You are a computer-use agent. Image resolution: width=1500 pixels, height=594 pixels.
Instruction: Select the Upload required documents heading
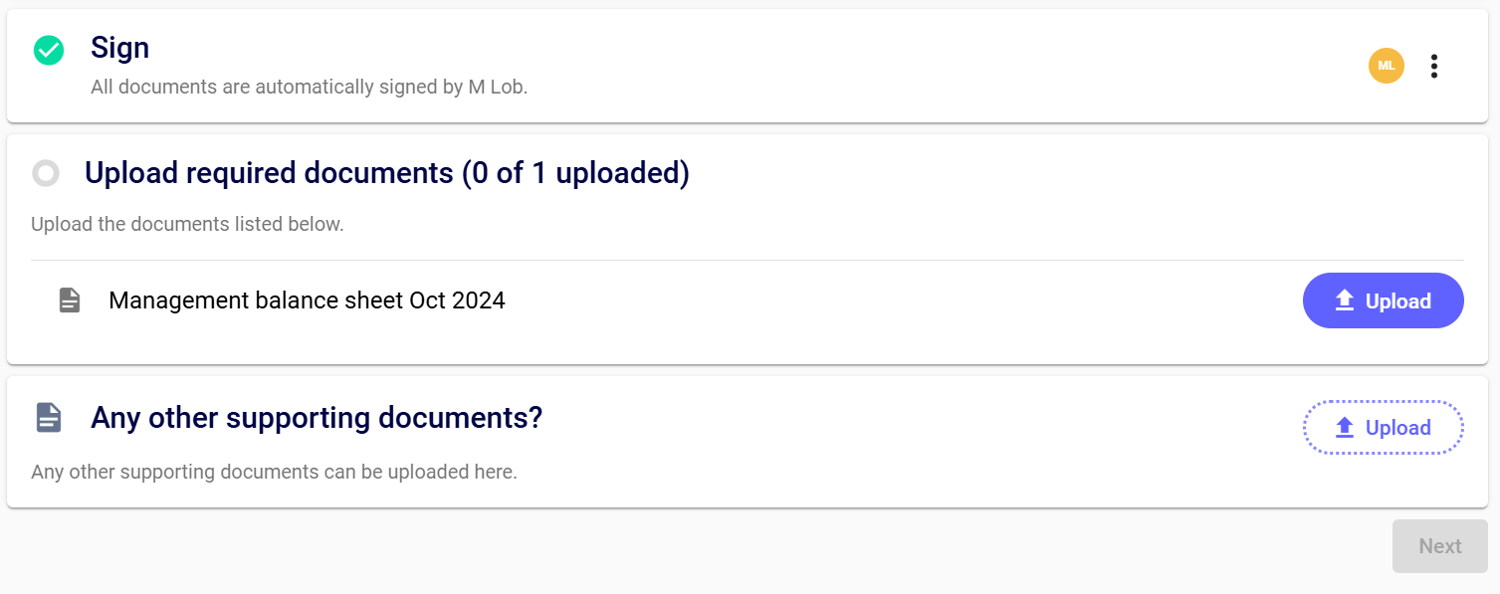(269, 173)
